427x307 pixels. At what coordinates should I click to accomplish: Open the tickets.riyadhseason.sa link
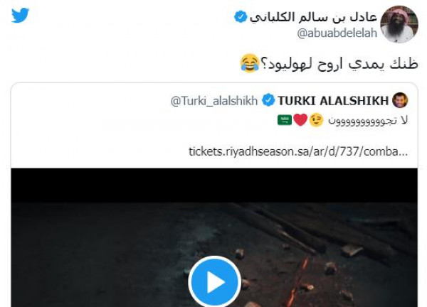298,151
